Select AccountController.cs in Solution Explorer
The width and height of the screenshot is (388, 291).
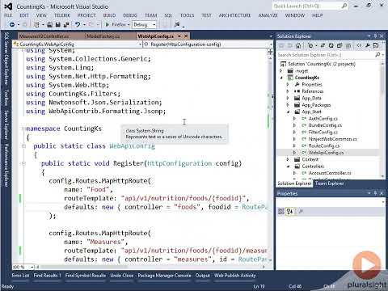click(x=330, y=173)
